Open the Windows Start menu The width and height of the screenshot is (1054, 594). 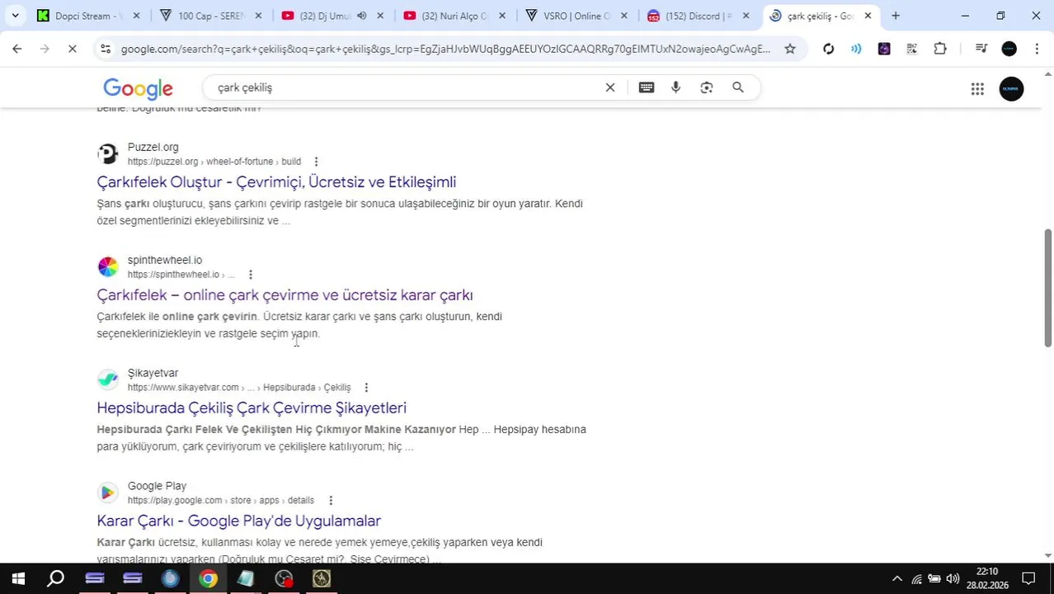18,579
